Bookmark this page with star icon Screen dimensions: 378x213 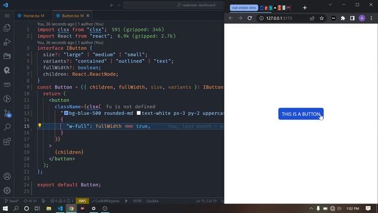click(321, 18)
